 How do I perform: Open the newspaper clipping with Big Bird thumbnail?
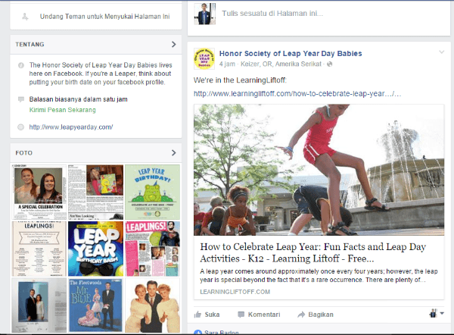(96, 192)
